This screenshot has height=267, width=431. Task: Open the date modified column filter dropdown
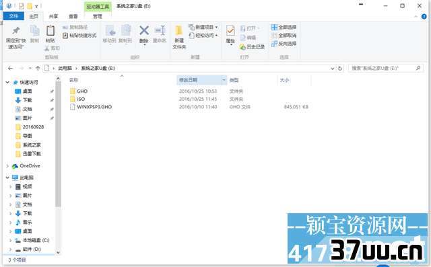(x=224, y=80)
